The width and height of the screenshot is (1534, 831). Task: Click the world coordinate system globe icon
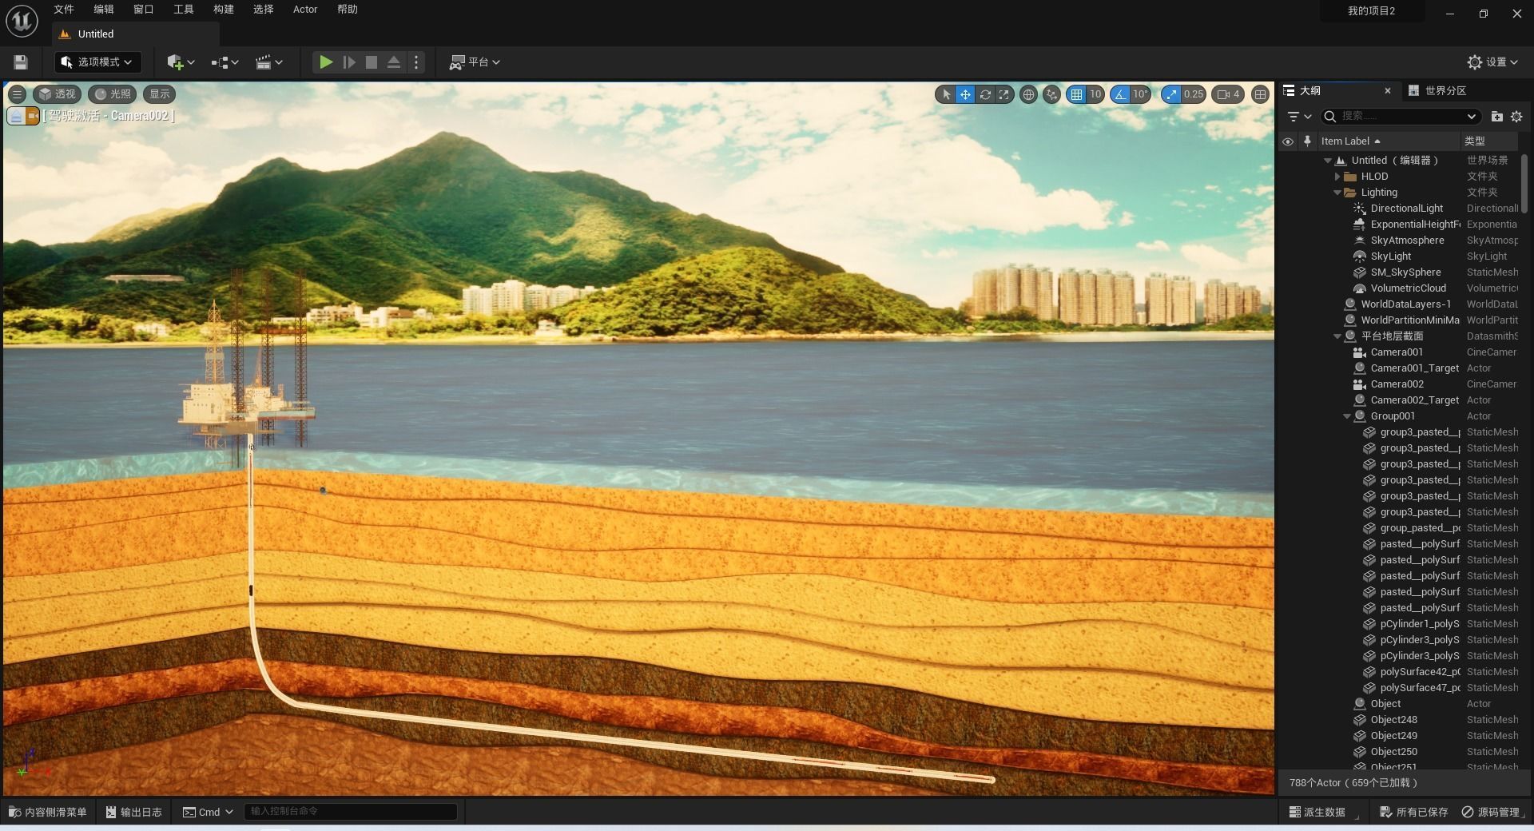click(1029, 94)
